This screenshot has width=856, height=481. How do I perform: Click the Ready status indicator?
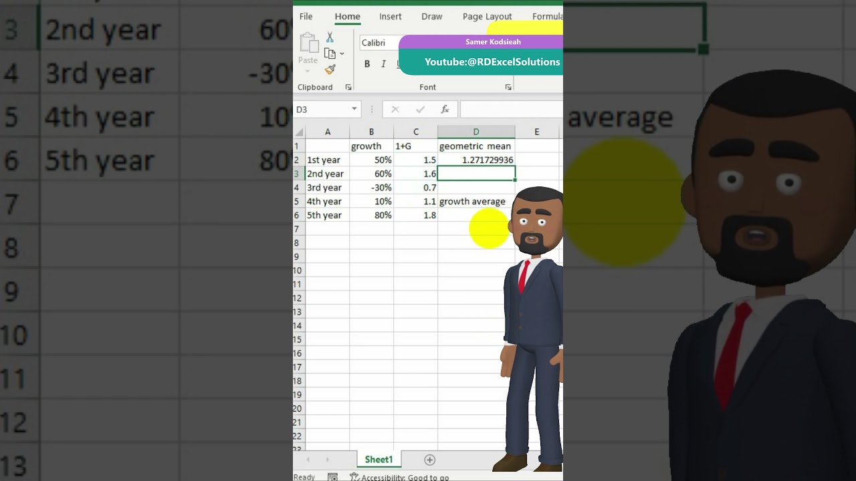pyautogui.click(x=304, y=477)
